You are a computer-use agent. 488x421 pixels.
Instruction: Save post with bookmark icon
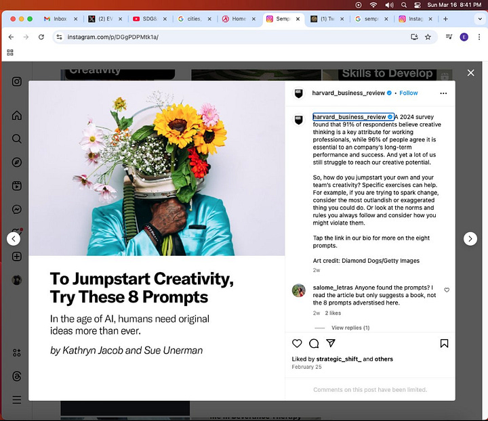(444, 343)
